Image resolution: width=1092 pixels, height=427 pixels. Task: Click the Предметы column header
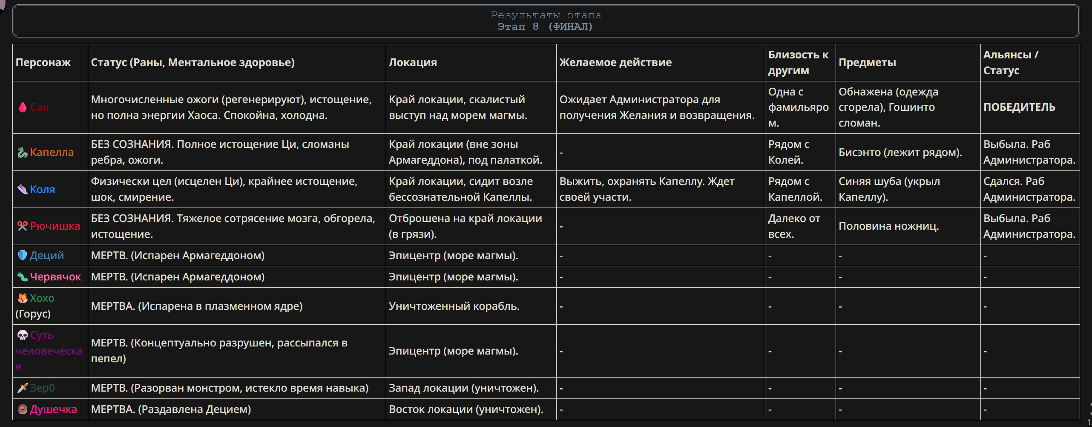pos(867,62)
